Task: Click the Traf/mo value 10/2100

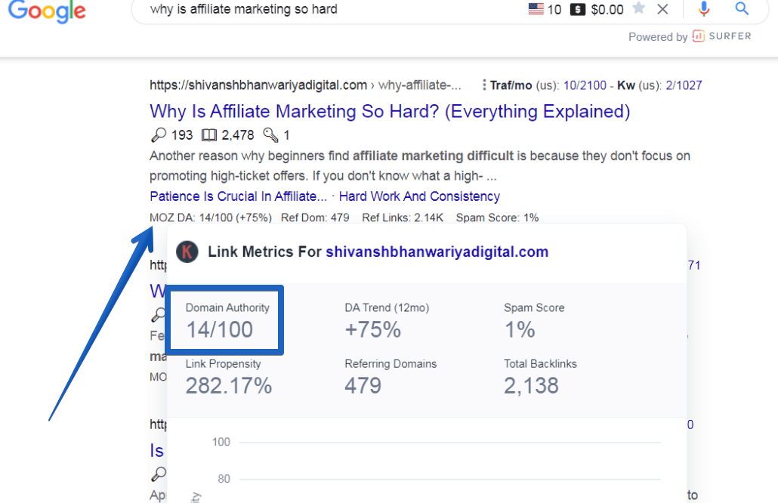Action: (x=585, y=85)
